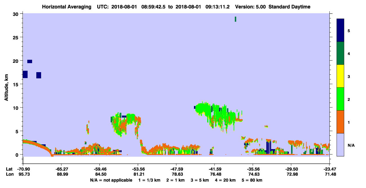
Task: Click the altitude tick label 30
Action: [16, 14]
